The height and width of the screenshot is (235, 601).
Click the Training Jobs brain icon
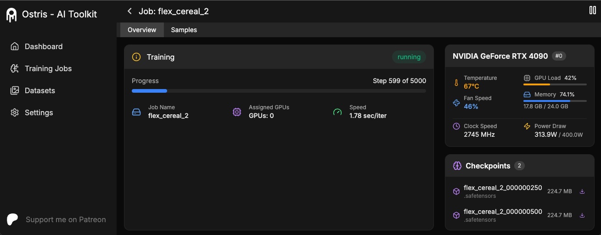[x=15, y=68]
